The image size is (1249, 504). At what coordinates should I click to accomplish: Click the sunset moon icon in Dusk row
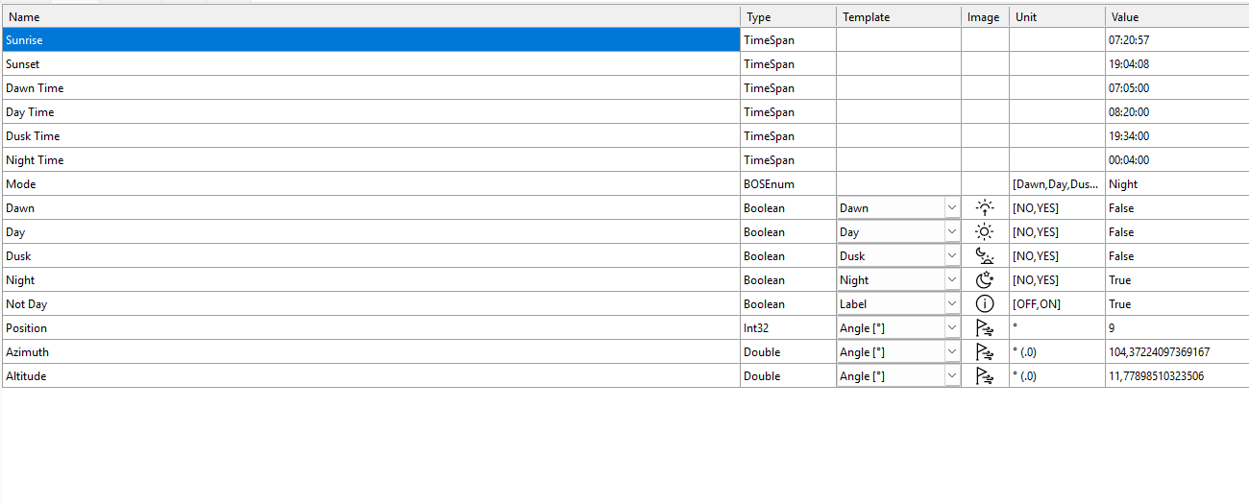pyautogui.click(x=985, y=255)
